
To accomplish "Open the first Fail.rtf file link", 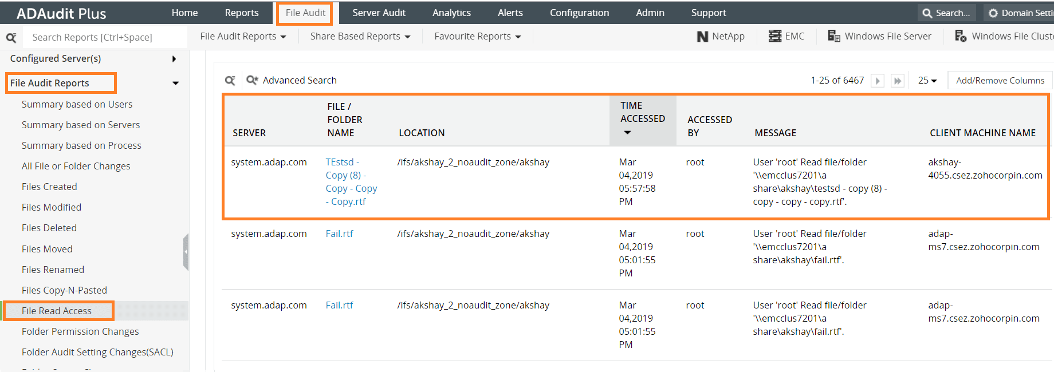I will pyautogui.click(x=340, y=234).
